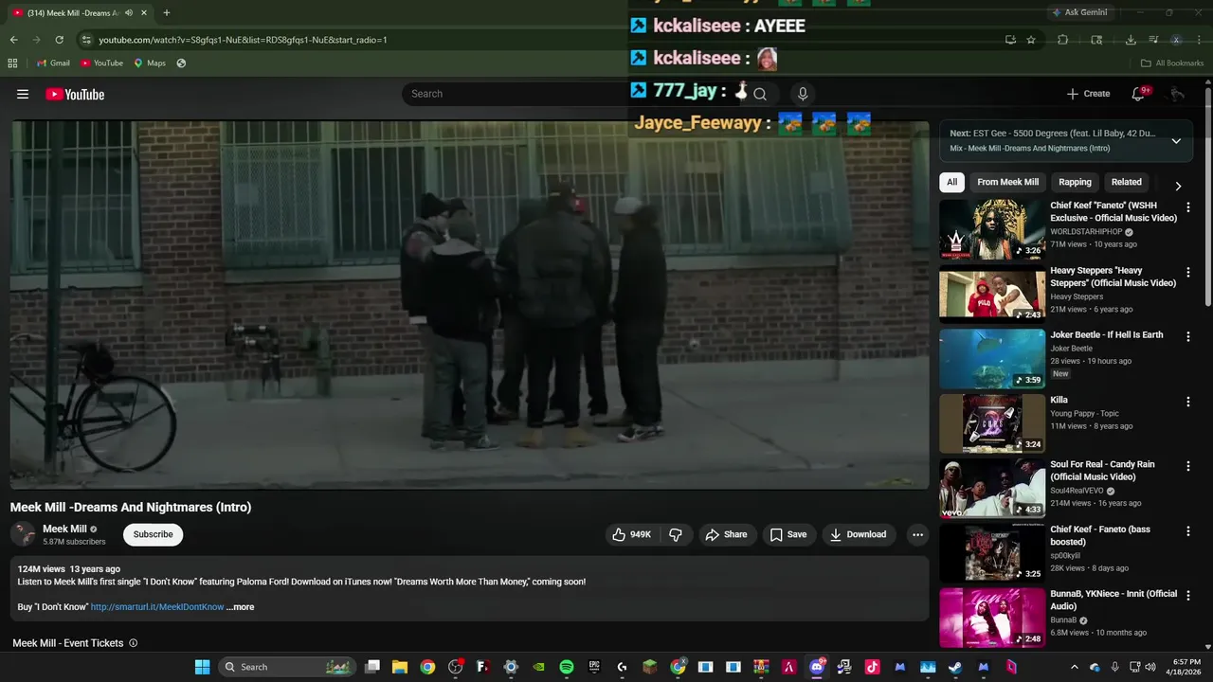This screenshot has width=1213, height=682.
Task: Open File Explorer from the taskbar
Action: pos(400,667)
